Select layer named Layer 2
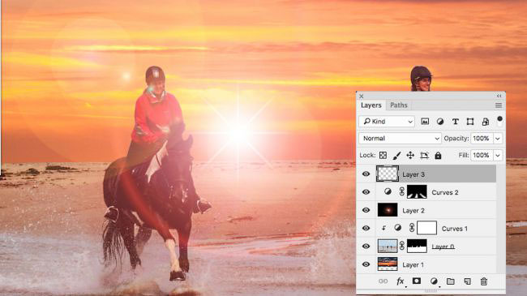This screenshot has width=527, height=296. tap(413, 211)
